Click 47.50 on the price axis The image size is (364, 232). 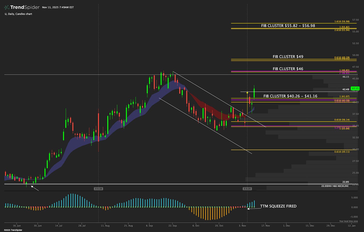pyautogui.click(x=355, y=67)
